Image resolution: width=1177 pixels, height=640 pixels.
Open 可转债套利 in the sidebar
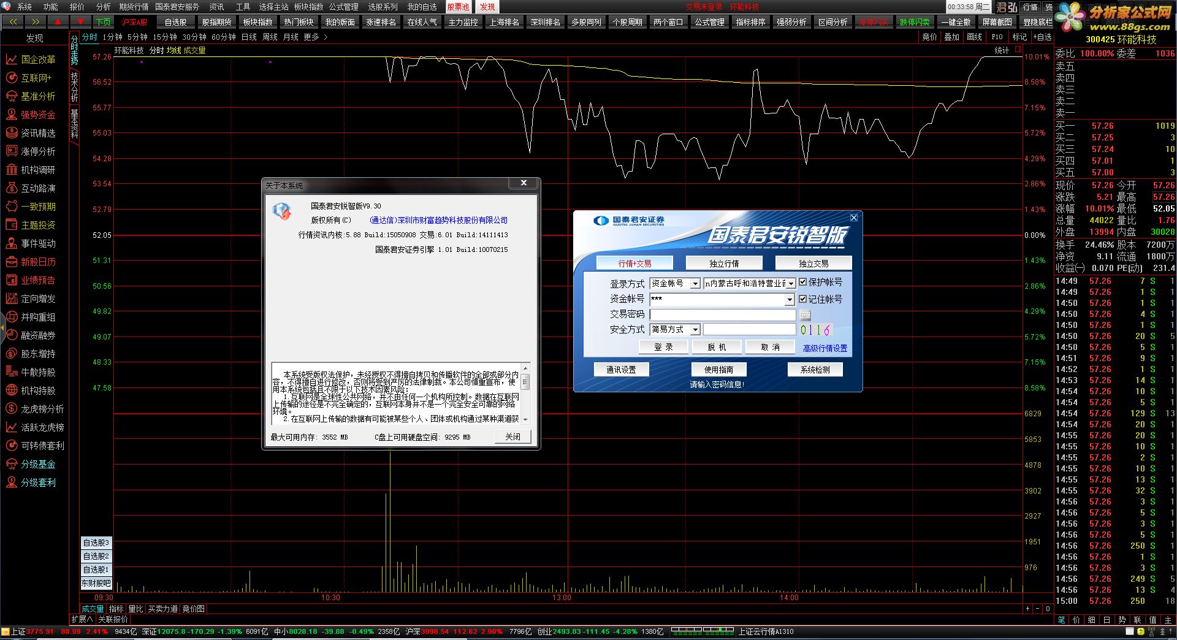34,446
